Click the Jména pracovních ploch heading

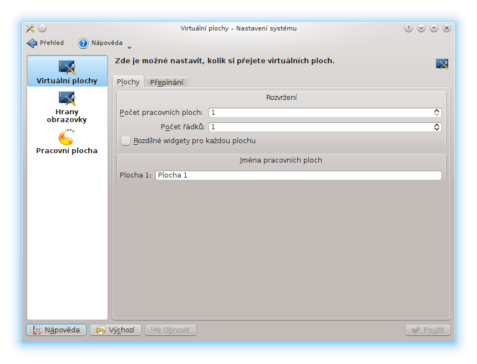(281, 160)
